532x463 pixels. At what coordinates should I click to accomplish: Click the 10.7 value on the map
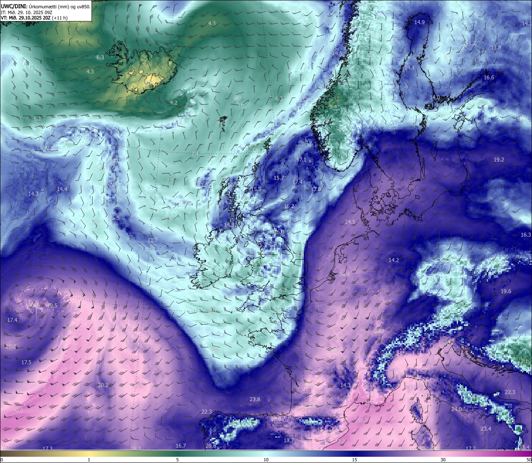point(289,441)
